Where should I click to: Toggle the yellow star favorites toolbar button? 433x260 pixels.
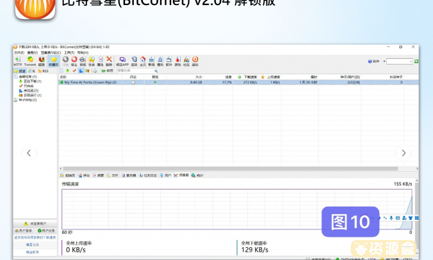[54, 61]
